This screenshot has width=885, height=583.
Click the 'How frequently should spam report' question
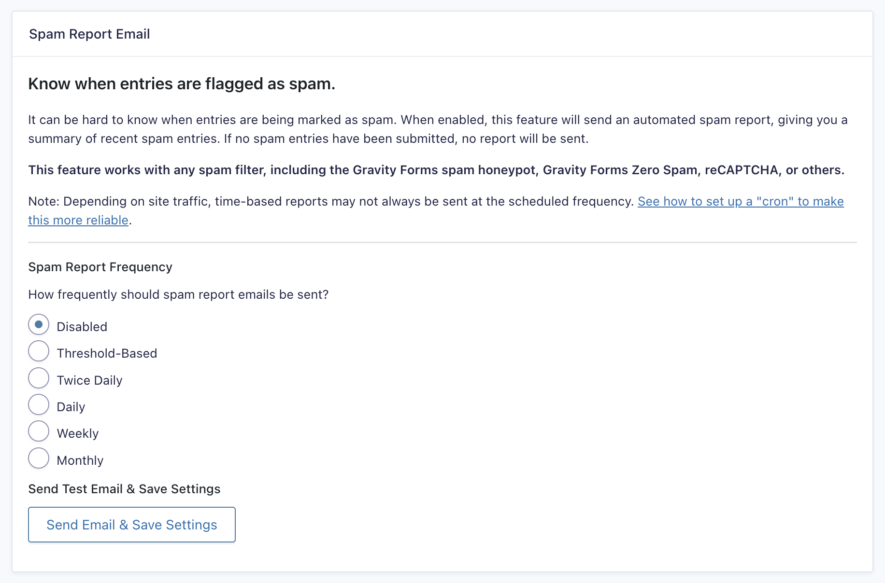[178, 294]
